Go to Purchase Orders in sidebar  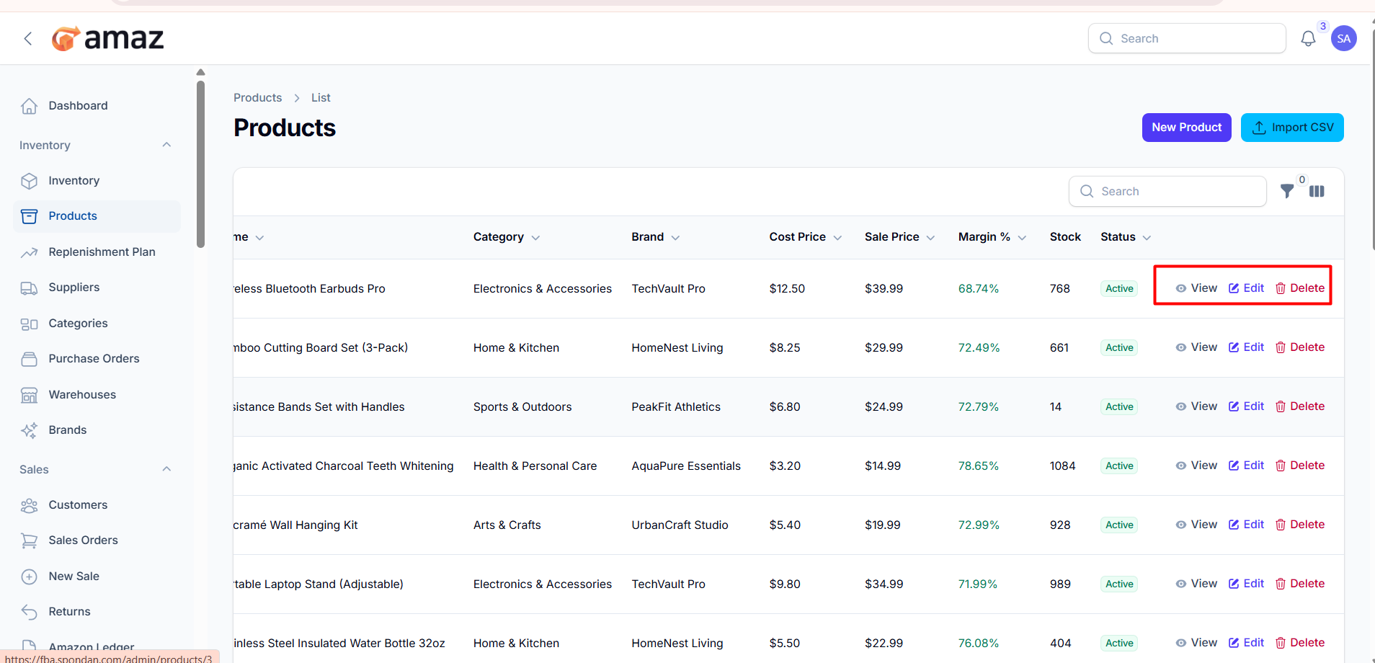[x=94, y=359]
